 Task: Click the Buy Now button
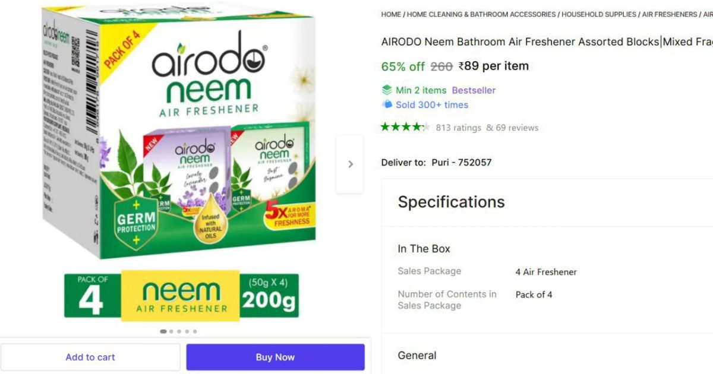coord(275,357)
